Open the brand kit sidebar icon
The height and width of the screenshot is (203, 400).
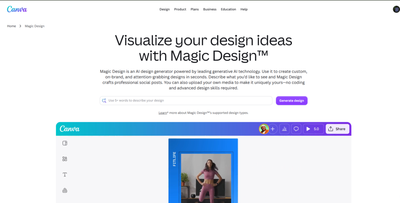(x=65, y=191)
